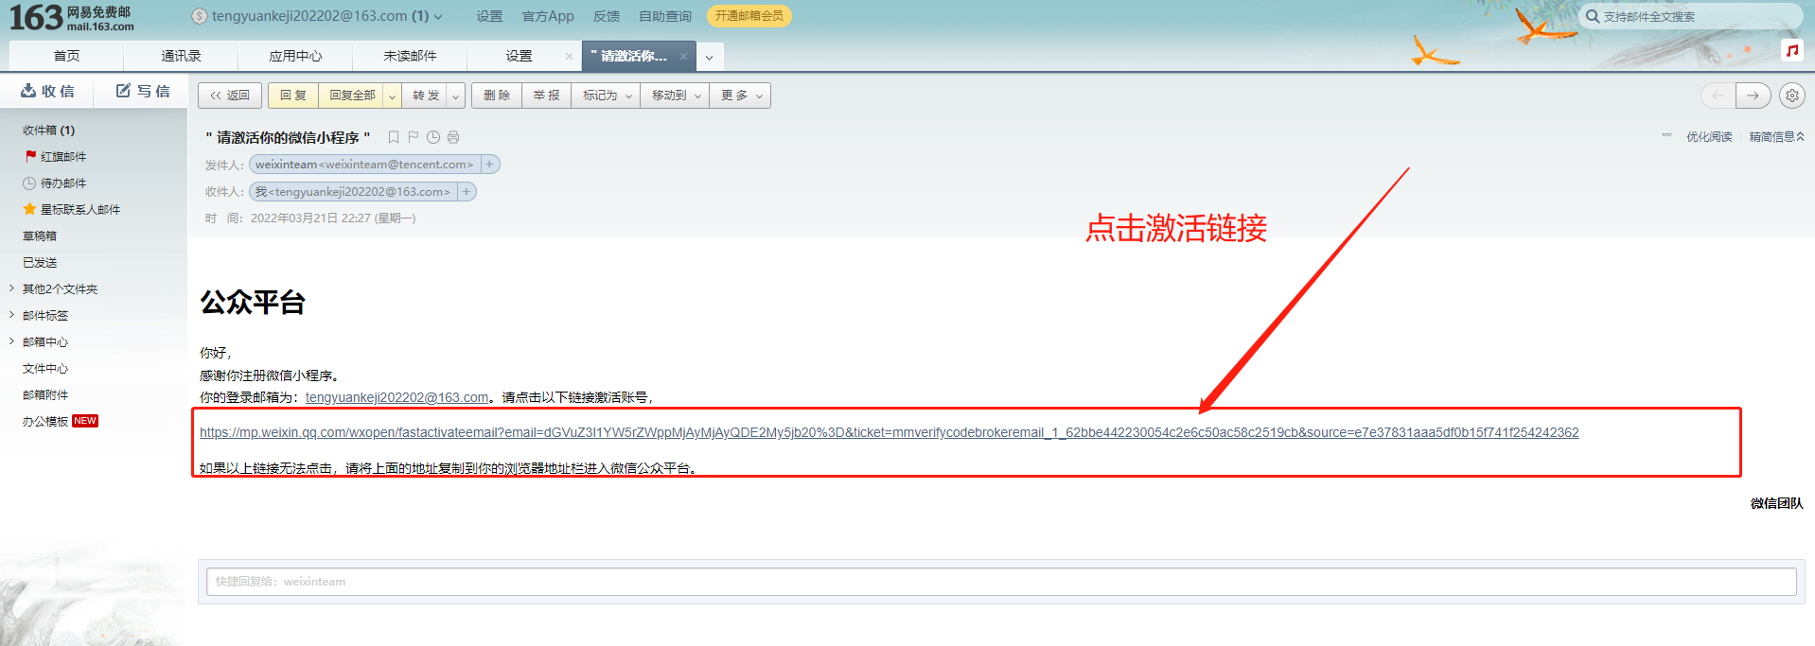
Task: Collapse header with 精简信息 toggle
Action: [1776, 137]
